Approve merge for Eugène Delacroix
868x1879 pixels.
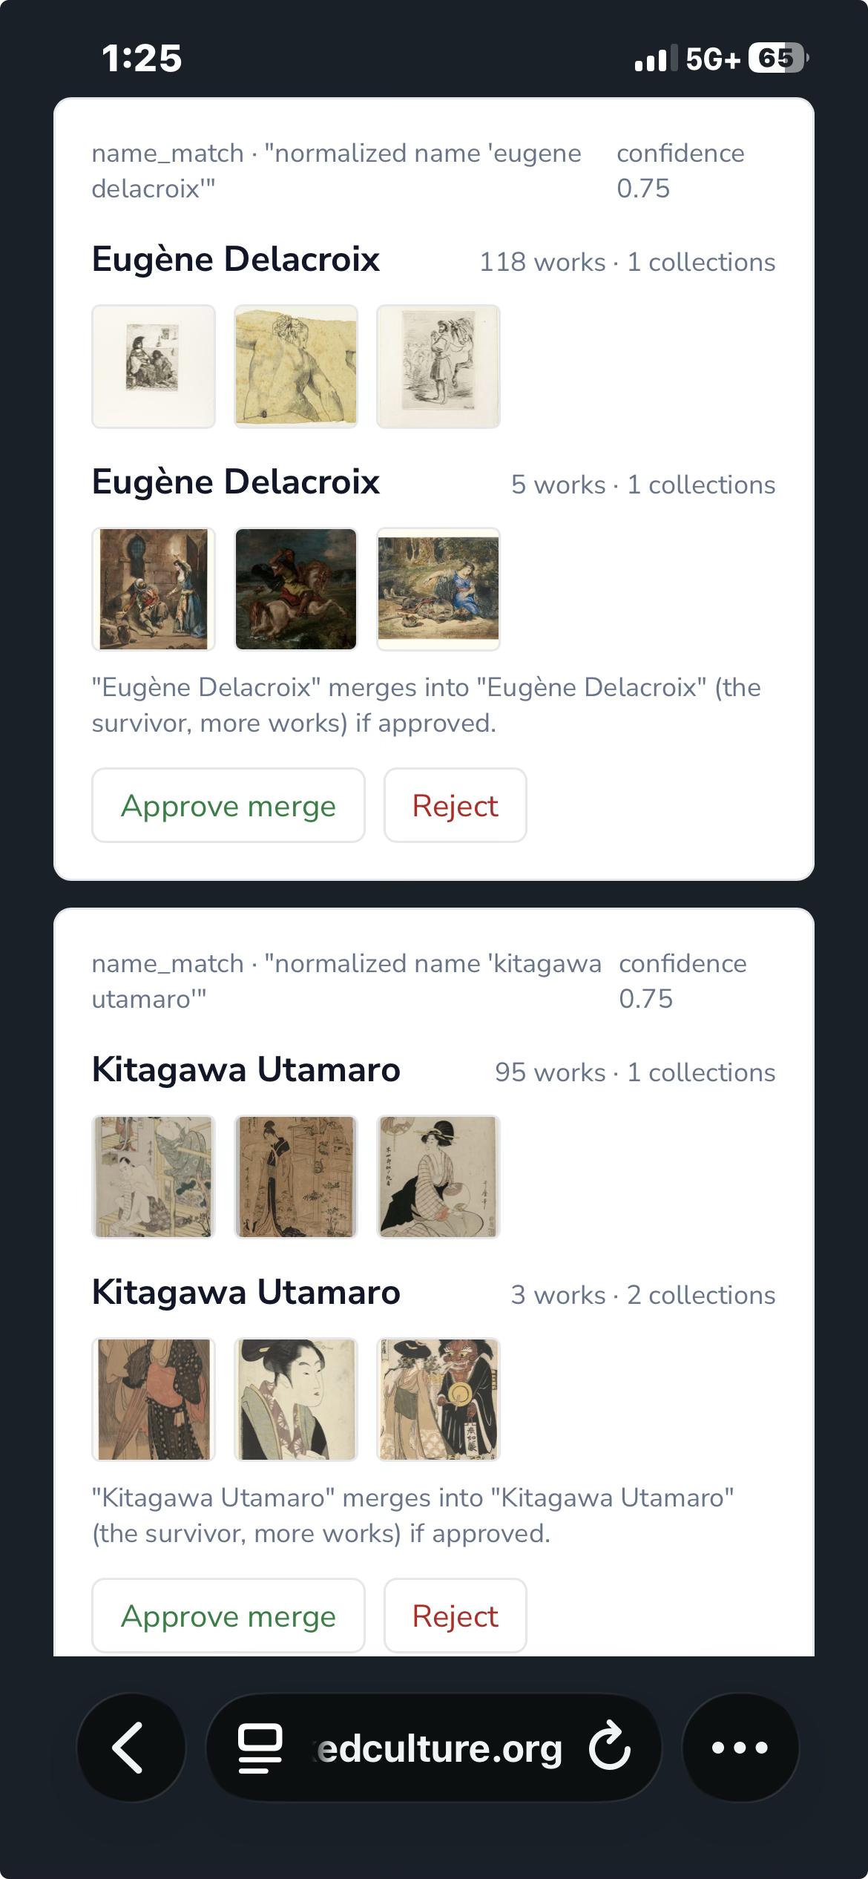pos(228,805)
